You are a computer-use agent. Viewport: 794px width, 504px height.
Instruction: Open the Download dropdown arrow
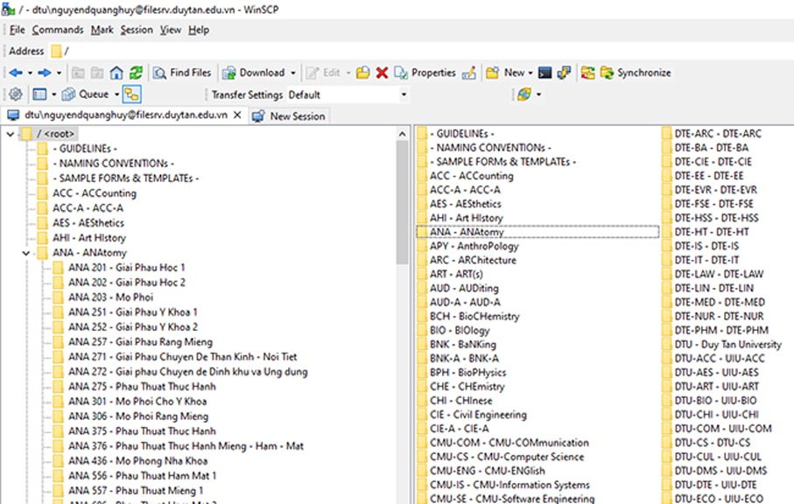(x=293, y=73)
